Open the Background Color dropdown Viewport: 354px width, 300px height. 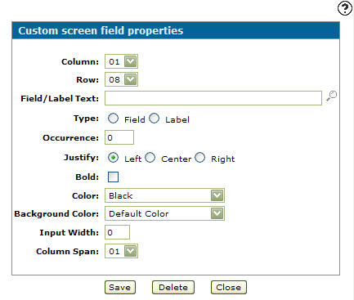coord(164,213)
